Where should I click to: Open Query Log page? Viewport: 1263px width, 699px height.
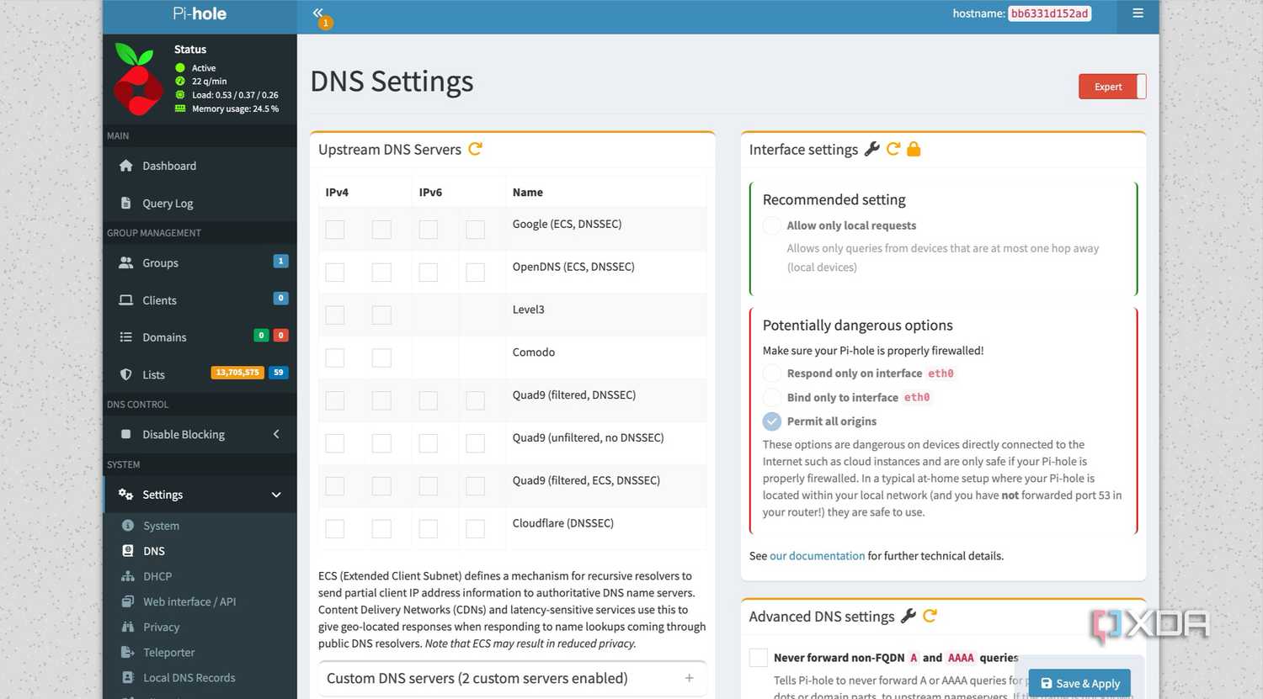(x=200, y=203)
